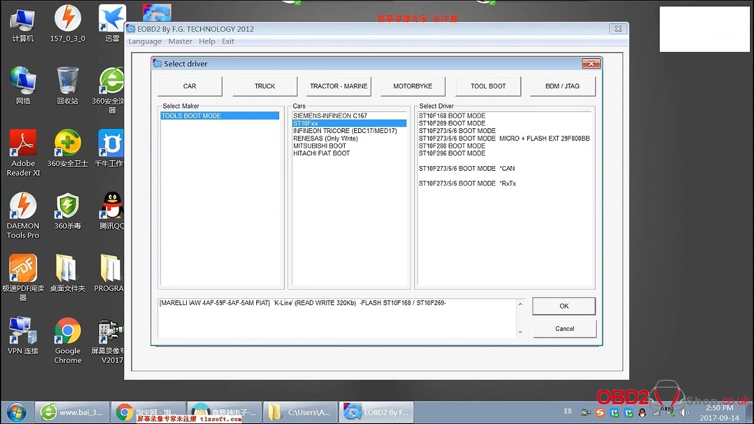Screen dimensions: 754x424
Task: Open Adobe Reader XI desktop shortcut
Action: (24, 144)
